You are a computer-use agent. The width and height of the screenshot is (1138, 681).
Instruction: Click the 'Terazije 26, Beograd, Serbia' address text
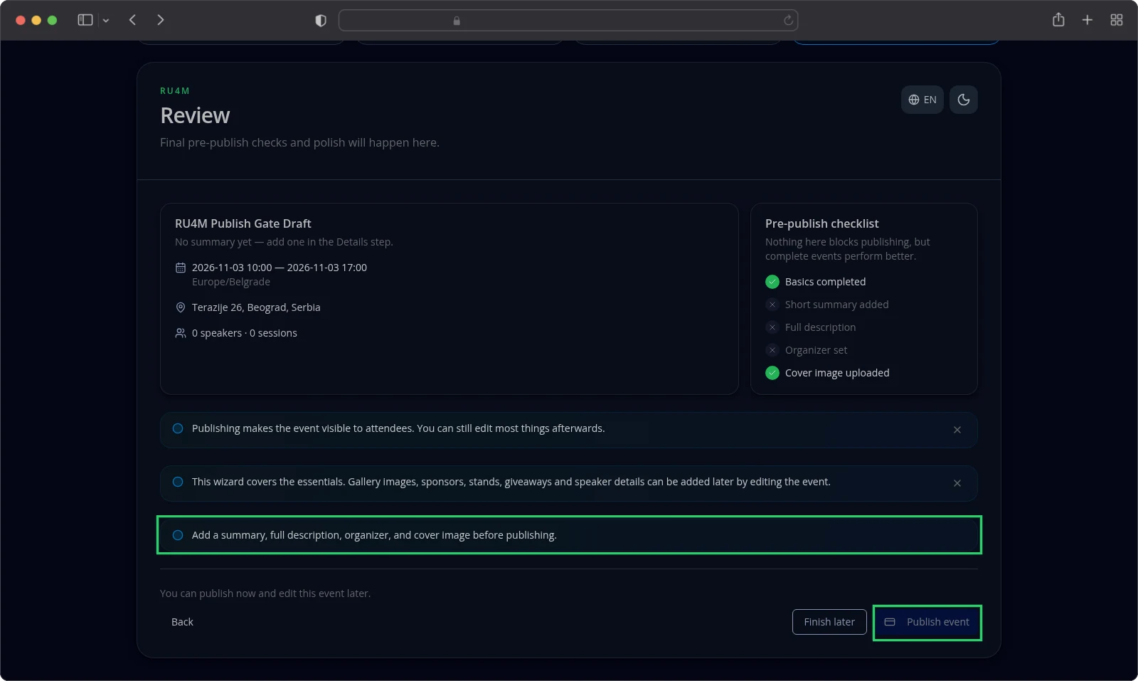(x=256, y=307)
